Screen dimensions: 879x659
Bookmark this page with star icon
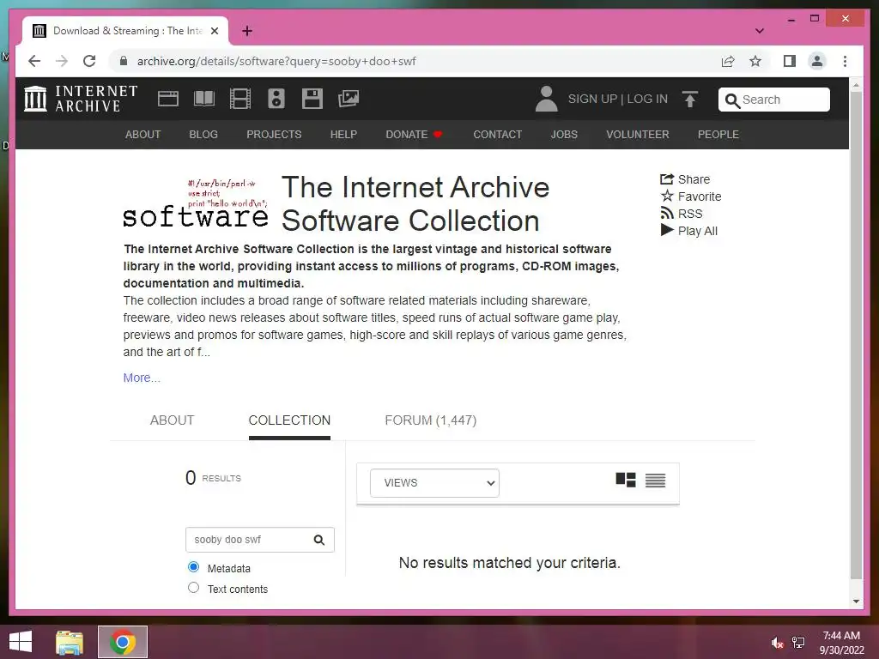pyautogui.click(x=755, y=61)
